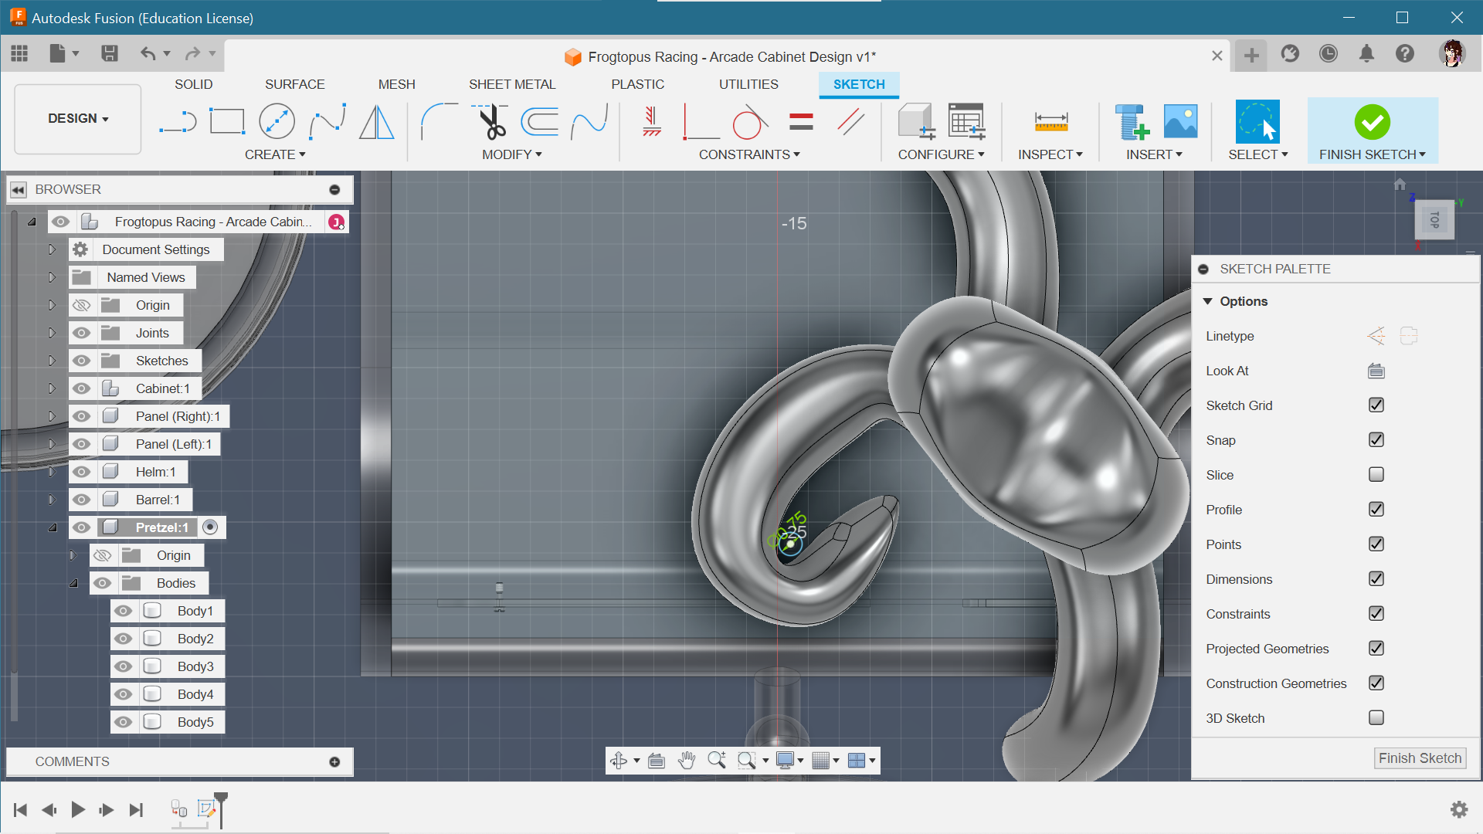Click the Orbit navigation tool
Image resolution: width=1483 pixels, height=834 pixels.
click(x=619, y=761)
